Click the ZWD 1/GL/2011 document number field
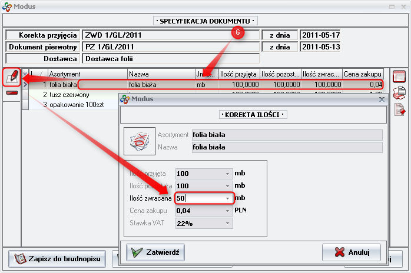The image size is (411, 273). 171,35
